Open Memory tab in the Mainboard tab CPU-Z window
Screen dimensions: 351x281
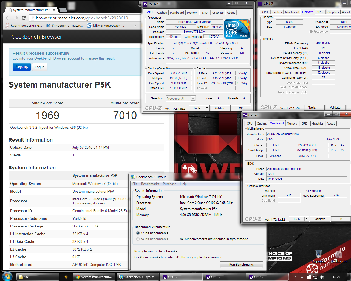pyautogui.click(x=292, y=123)
